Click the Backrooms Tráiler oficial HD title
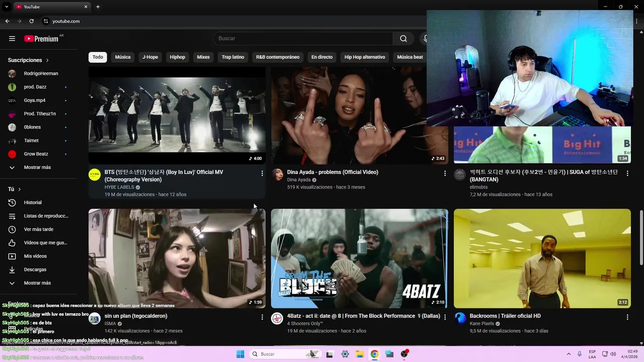Image resolution: width=644 pixels, height=362 pixels. click(x=505, y=316)
